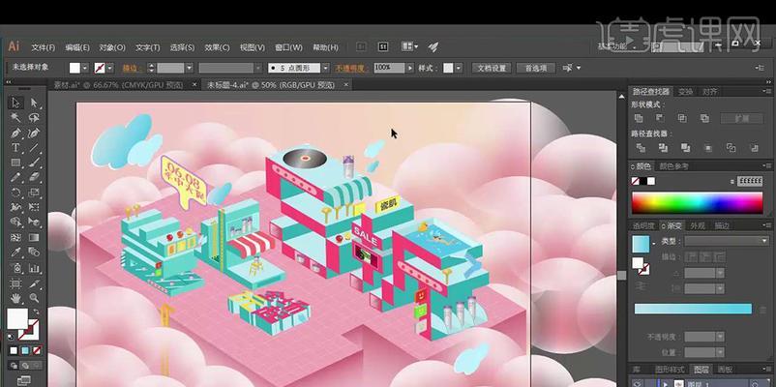Screen dimensions: 776x387
Task: Select the Pen tool
Action: pyautogui.click(x=15, y=133)
